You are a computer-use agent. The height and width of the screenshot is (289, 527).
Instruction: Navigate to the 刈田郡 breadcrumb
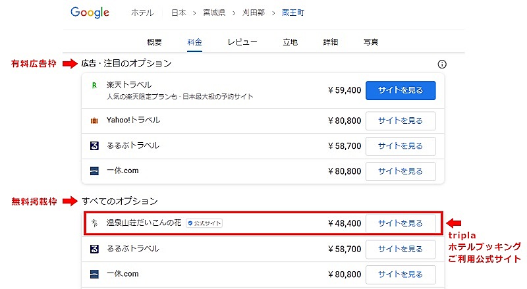click(254, 13)
